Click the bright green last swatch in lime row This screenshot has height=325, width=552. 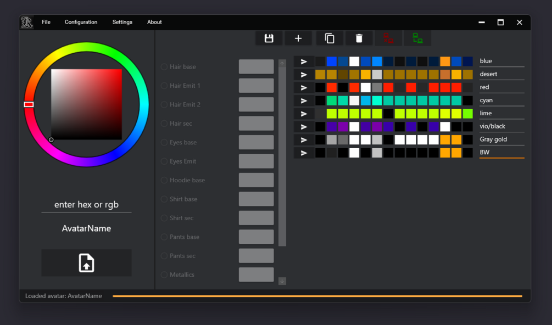tap(467, 114)
